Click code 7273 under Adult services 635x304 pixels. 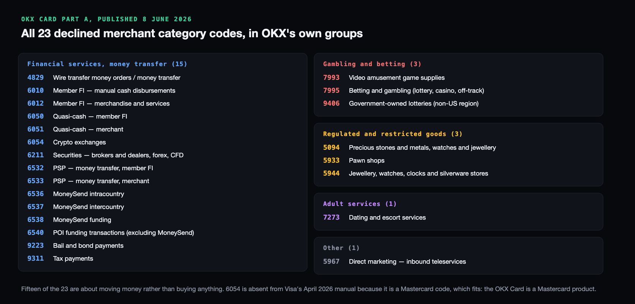(x=331, y=217)
